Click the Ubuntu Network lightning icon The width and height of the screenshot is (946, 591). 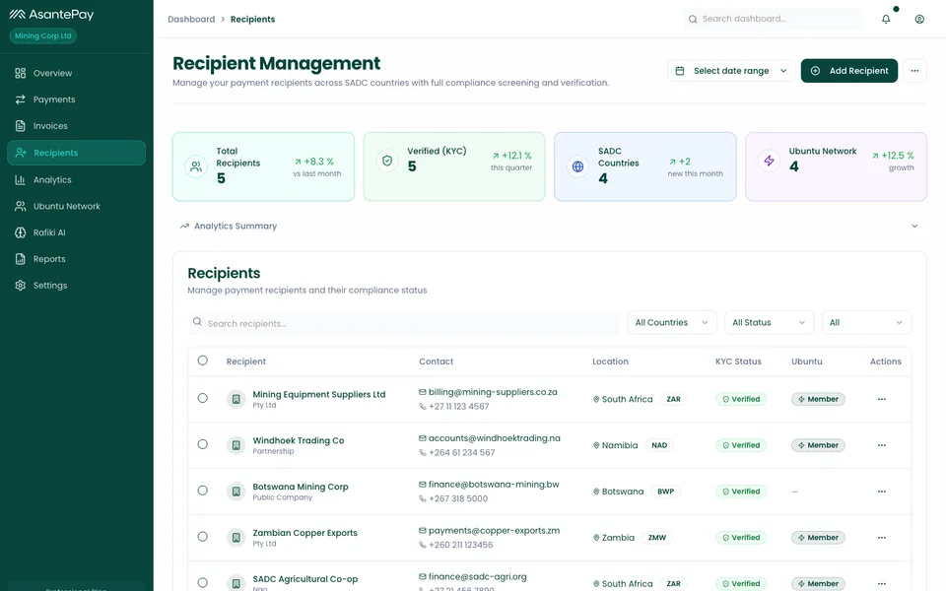pos(770,161)
